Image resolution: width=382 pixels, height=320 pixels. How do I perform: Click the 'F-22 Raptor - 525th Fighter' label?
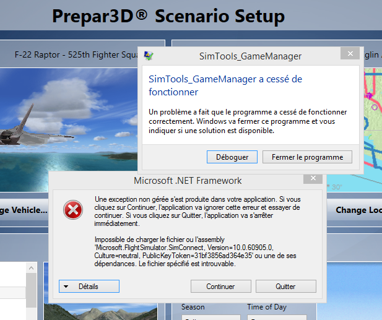click(x=76, y=54)
